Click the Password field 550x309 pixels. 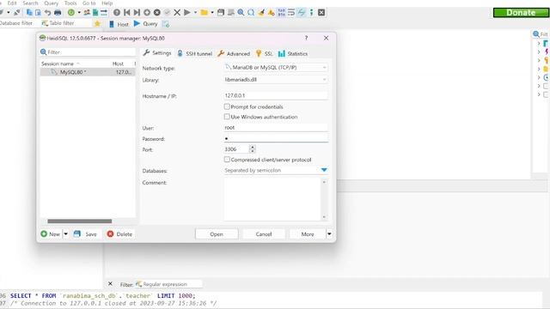(x=276, y=138)
